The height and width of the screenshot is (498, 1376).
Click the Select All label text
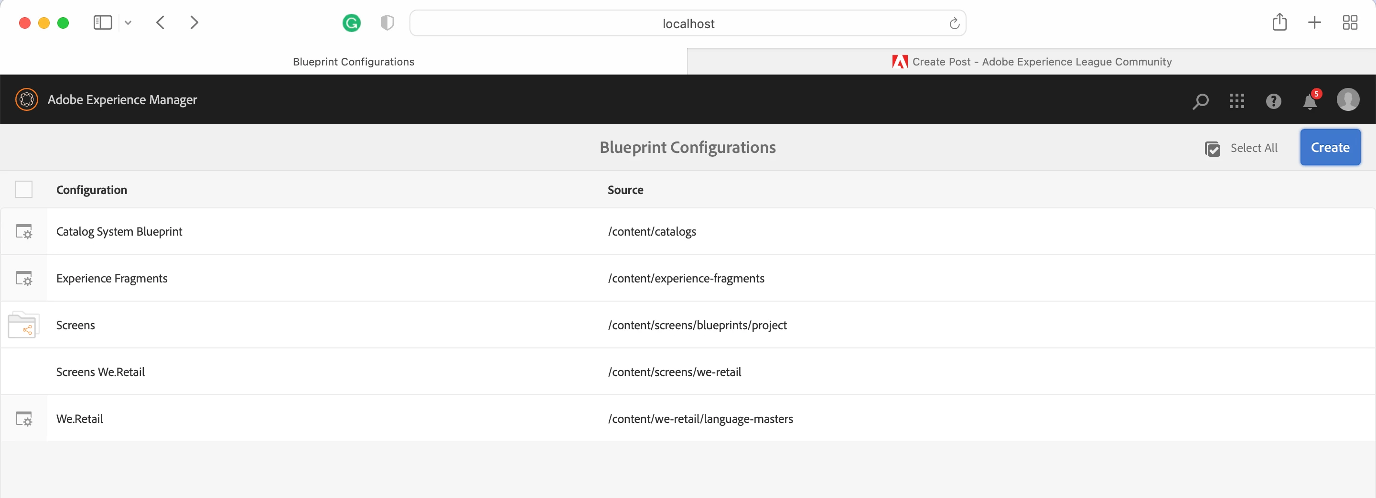tap(1254, 148)
